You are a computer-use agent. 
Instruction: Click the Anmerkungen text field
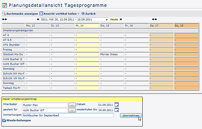pyautogui.click(x=68, y=115)
